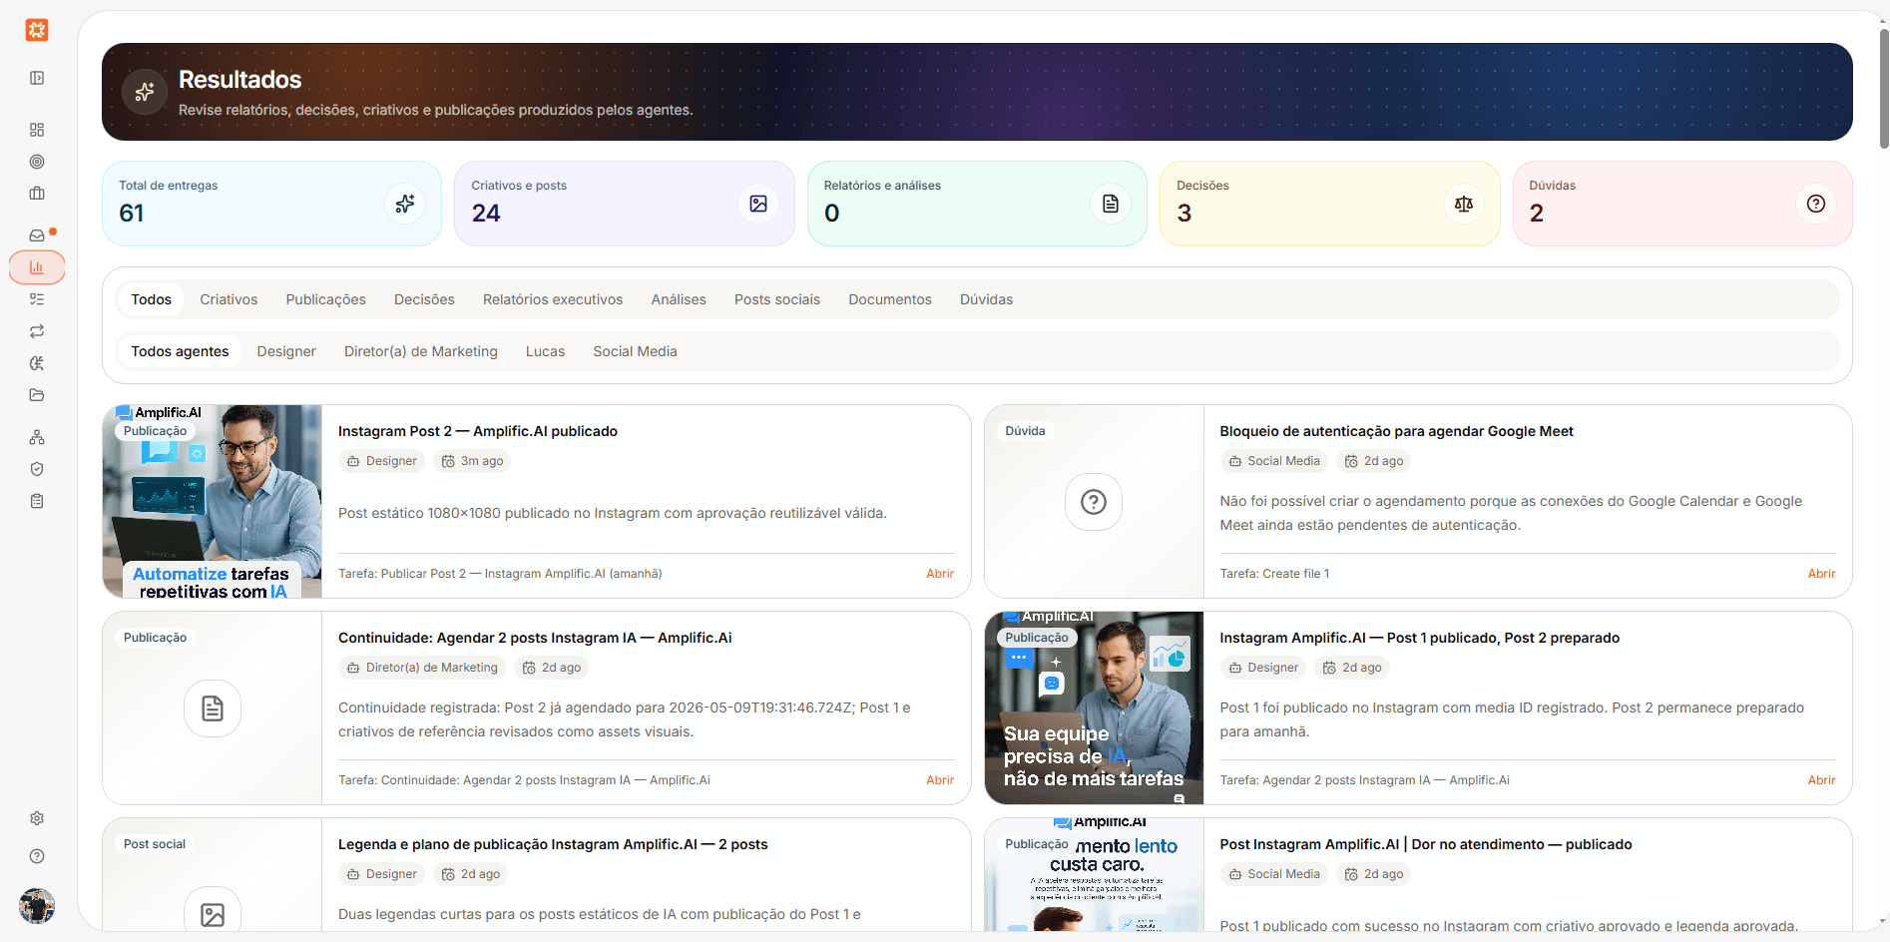This screenshot has width=1890, height=942.
Task: Click the Decisões 3 card
Action: click(1330, 204)
